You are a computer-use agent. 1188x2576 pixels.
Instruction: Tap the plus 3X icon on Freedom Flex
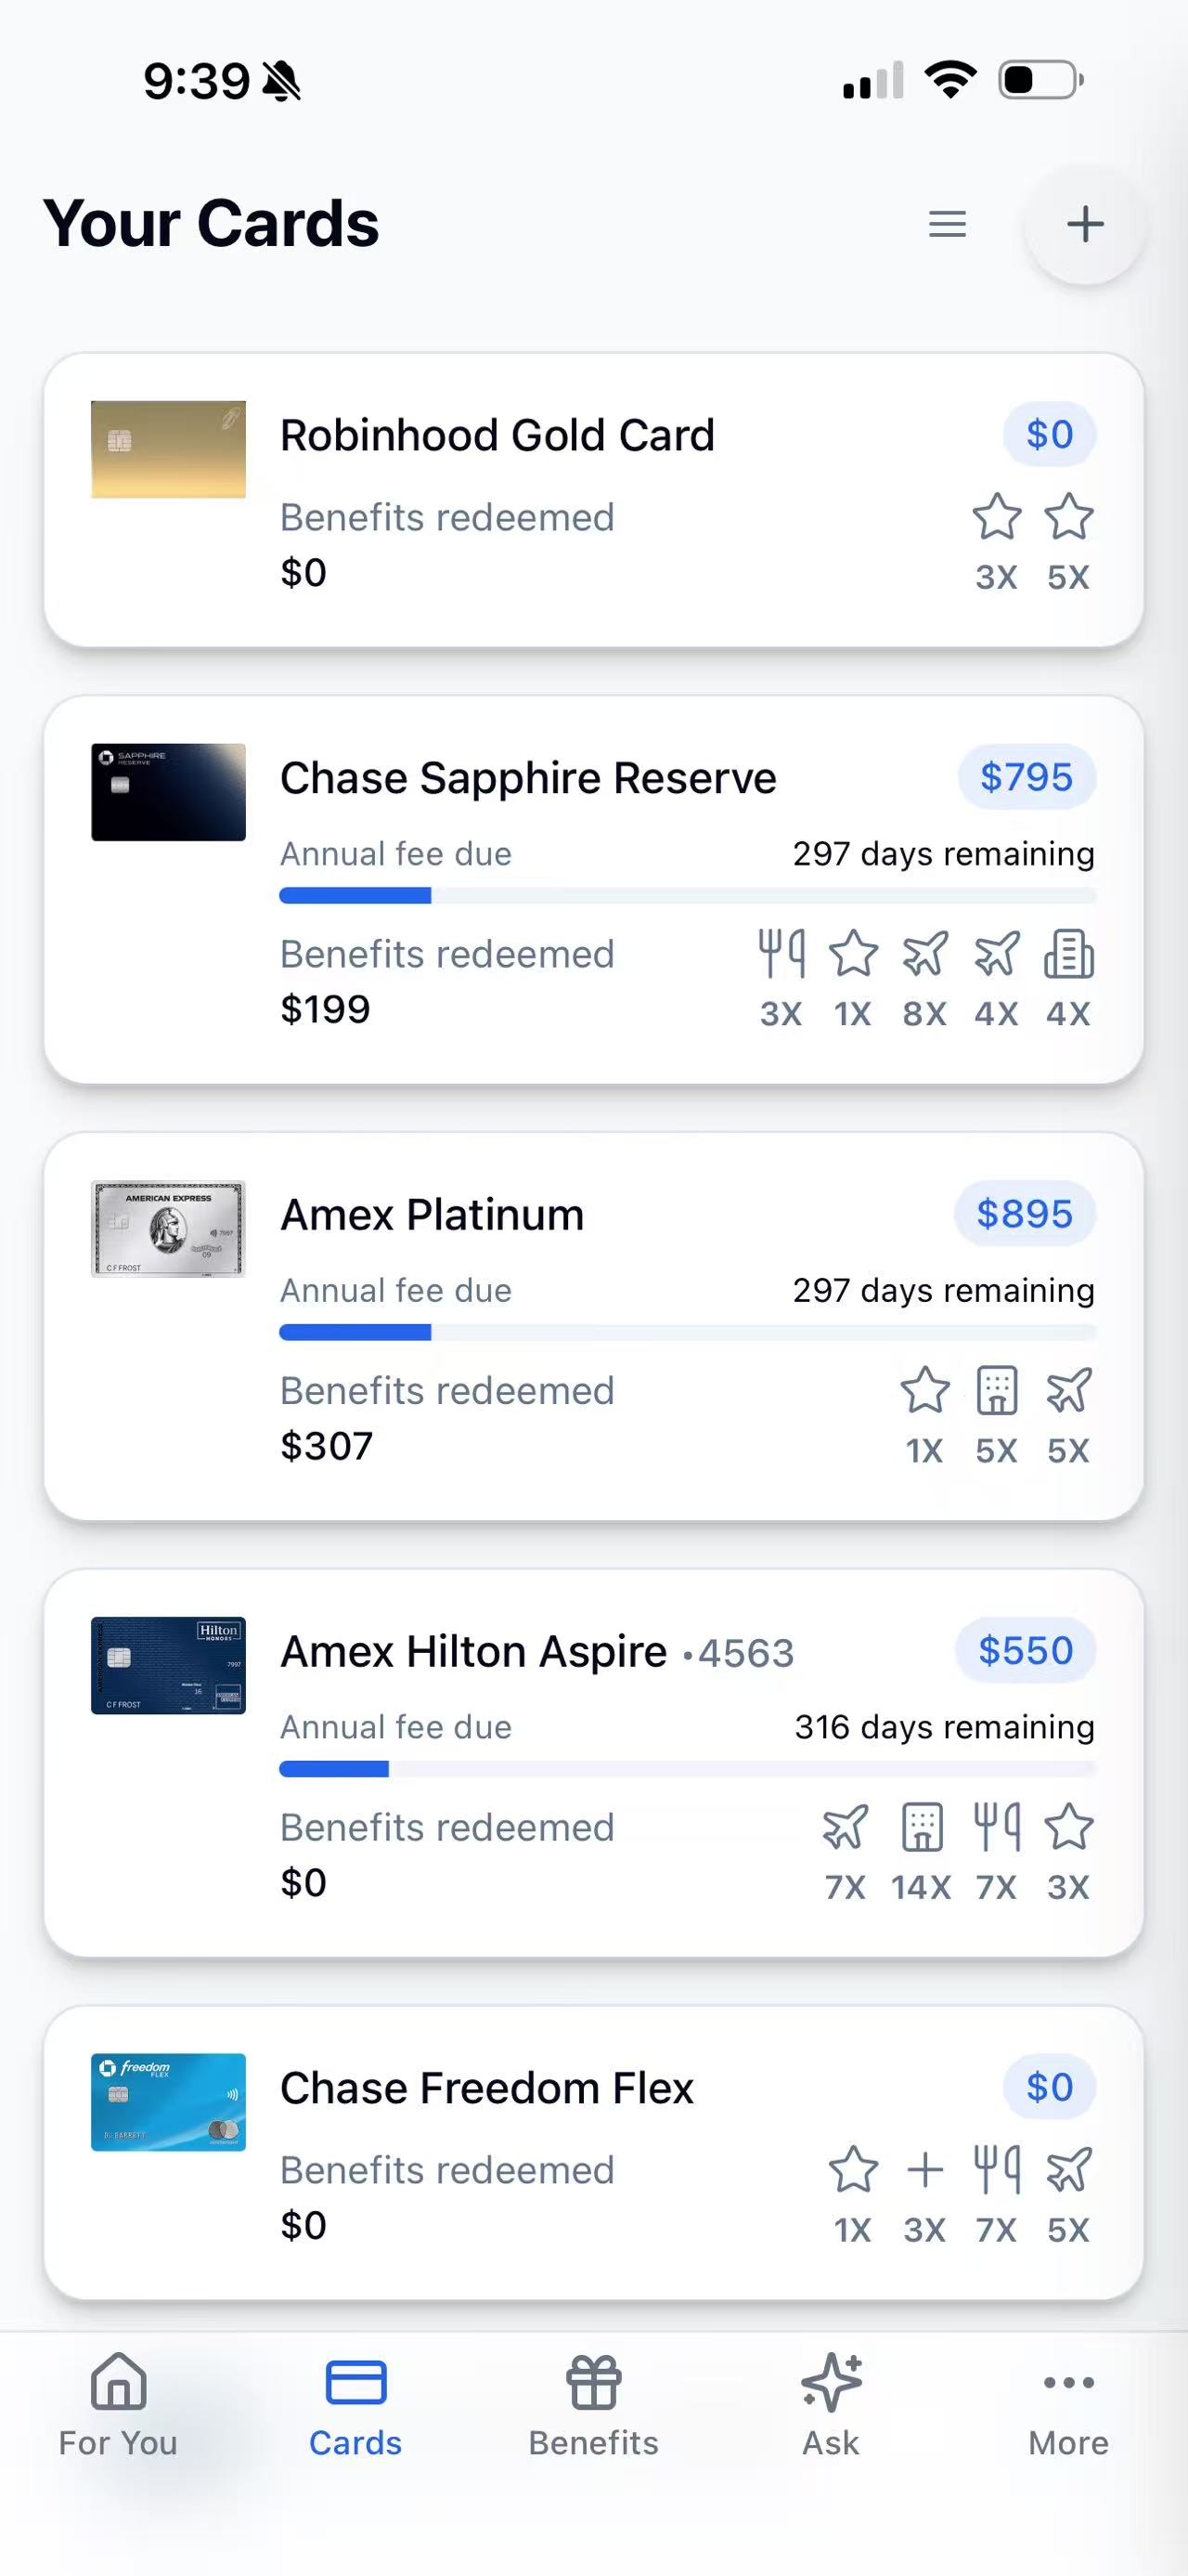tap(924, 2170)
